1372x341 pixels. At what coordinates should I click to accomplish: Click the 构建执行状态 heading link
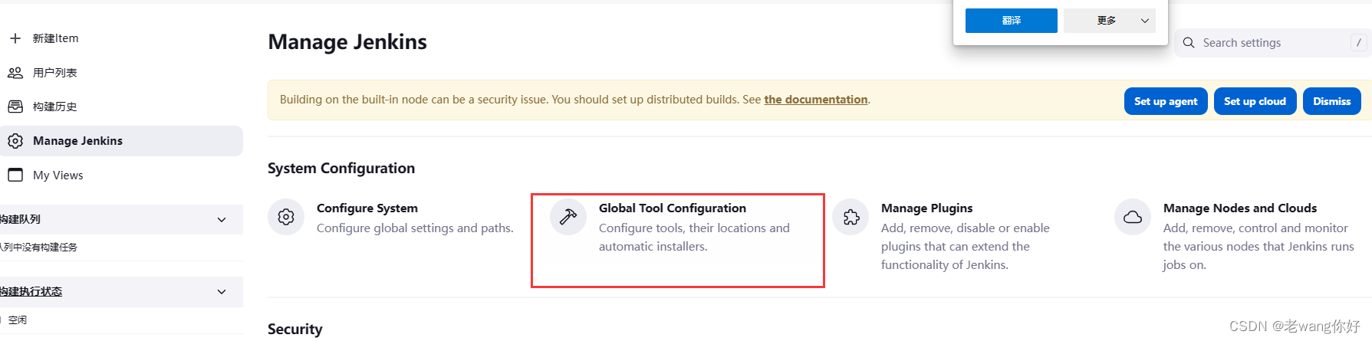(31, 292)
